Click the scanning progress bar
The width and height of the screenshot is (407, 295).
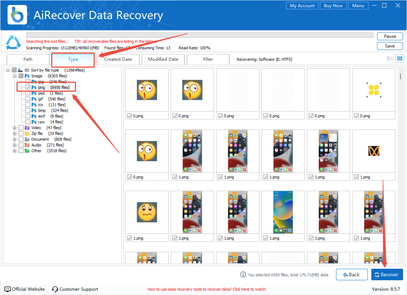199,35
